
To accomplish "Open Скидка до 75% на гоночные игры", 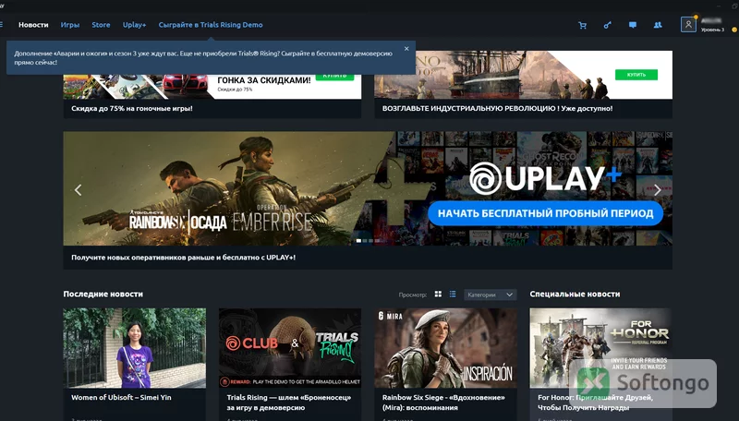I will 132,108.
